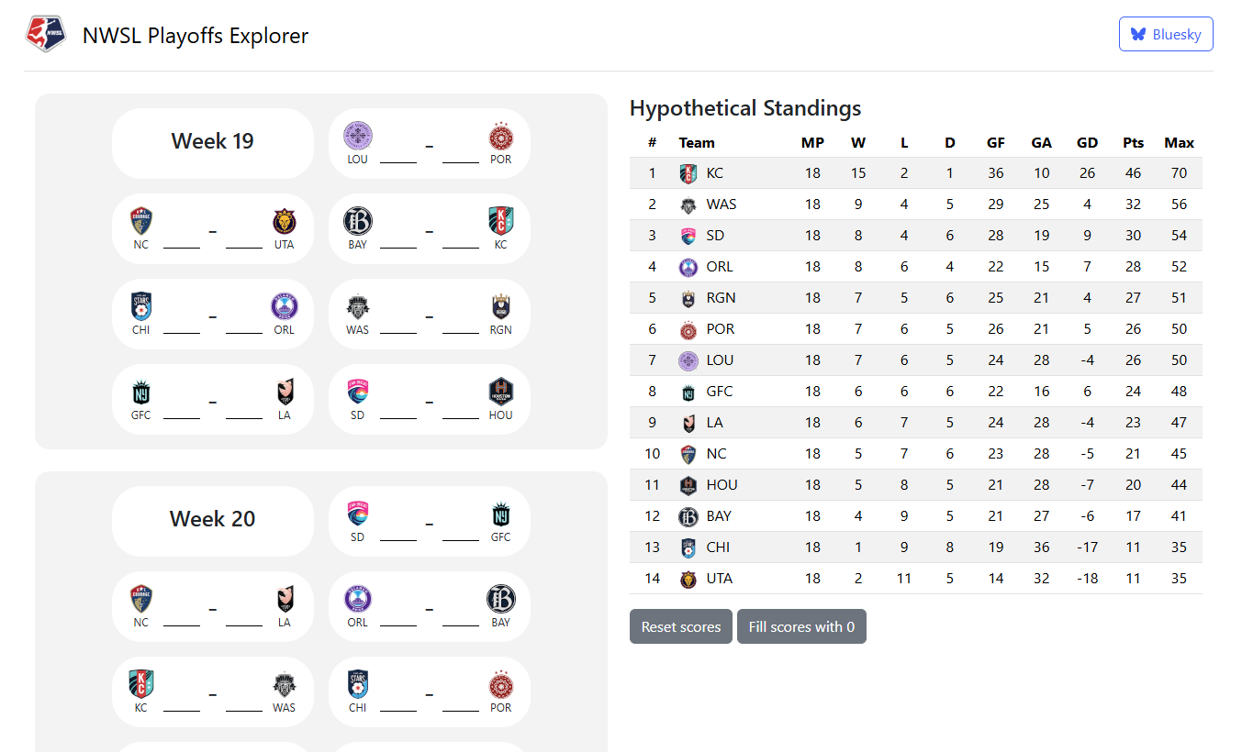Screen dimensions: 1242x752
Task: Click the Racing Louisville crest in Week 19
Action: click(x=357, y=135)
